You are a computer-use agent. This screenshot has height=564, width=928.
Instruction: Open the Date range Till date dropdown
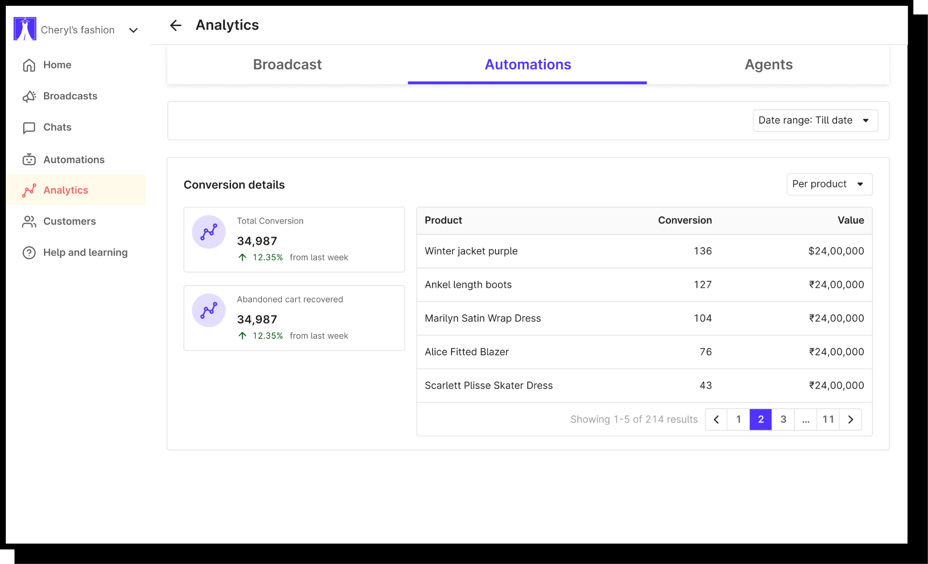[x=815, y=120]
